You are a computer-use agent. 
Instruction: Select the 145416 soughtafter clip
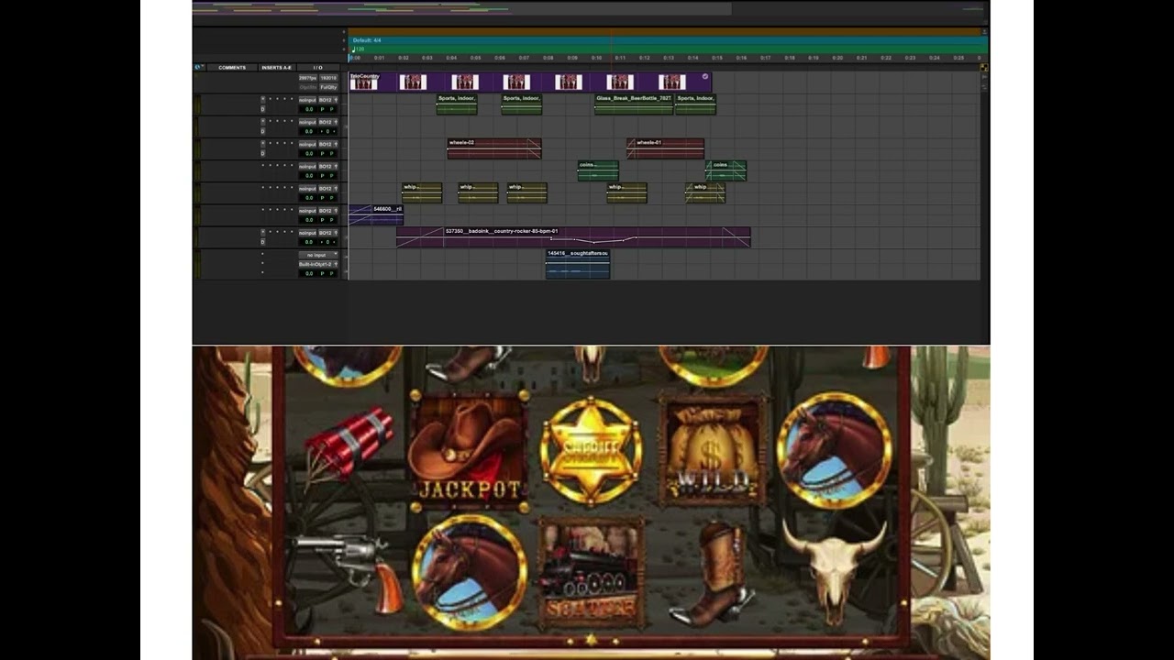(x=578, y=264)
